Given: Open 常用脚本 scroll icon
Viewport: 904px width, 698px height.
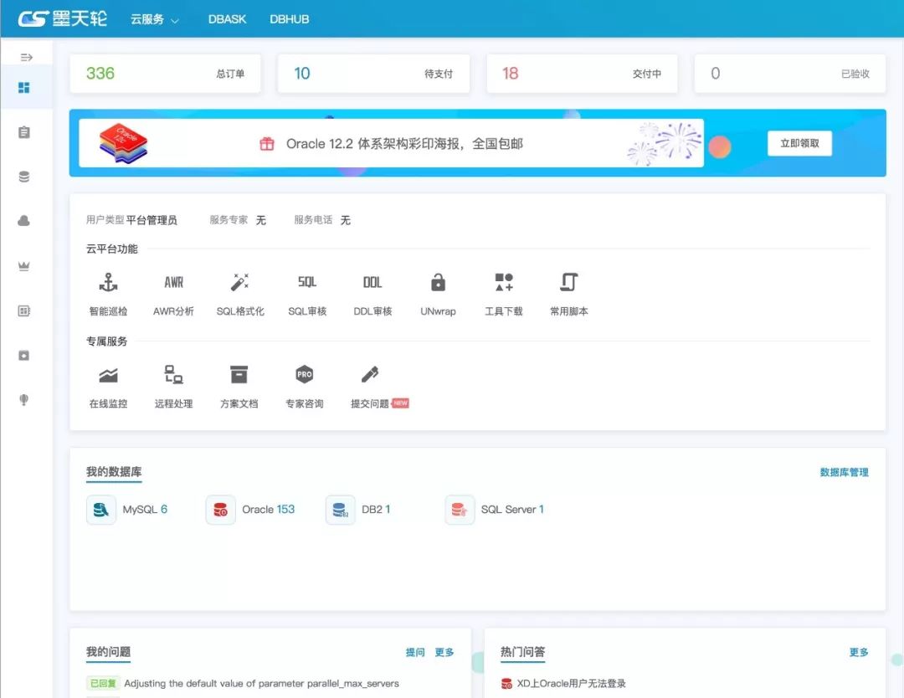Looking at the screenshot, I should click(x=569, y=282).
